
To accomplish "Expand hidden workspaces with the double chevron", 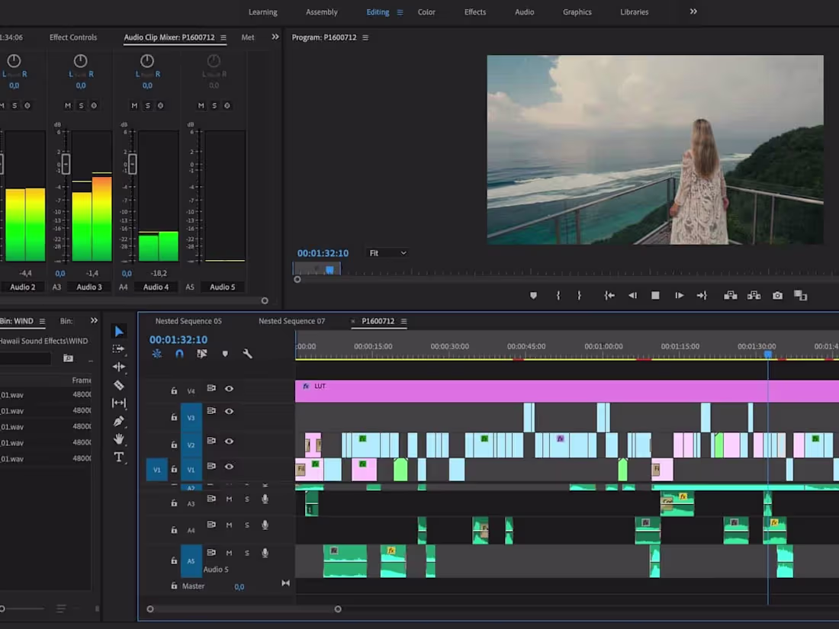I will [x=693, y=11].
